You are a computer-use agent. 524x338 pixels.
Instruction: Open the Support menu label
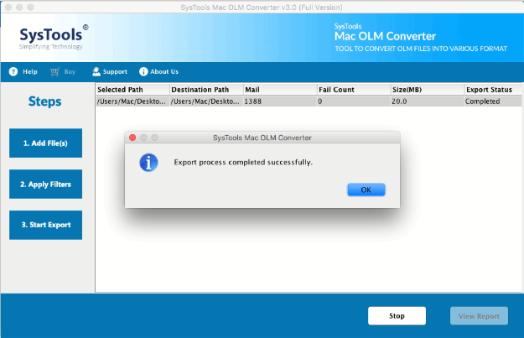coord(115,71)
